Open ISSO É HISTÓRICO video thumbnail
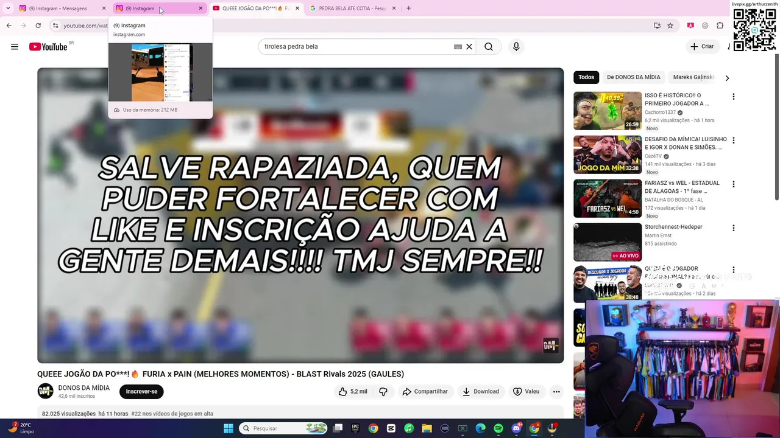The image size is (780, 438). 608,111
